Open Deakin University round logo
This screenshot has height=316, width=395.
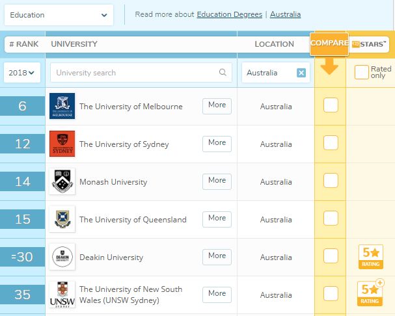click(62, 257)
